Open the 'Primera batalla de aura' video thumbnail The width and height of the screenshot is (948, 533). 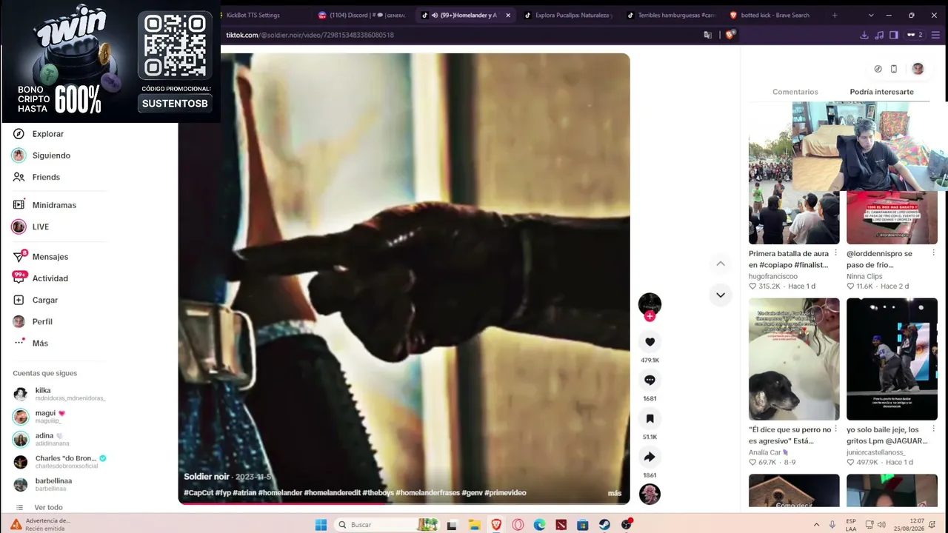794,173
